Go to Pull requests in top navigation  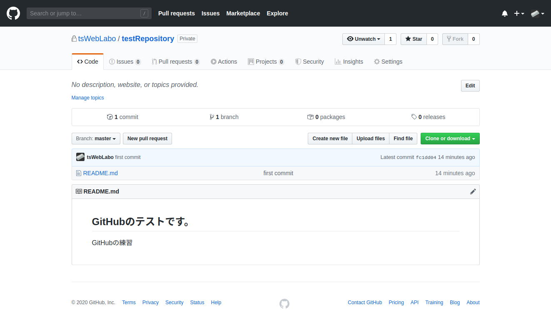point(177,13)
